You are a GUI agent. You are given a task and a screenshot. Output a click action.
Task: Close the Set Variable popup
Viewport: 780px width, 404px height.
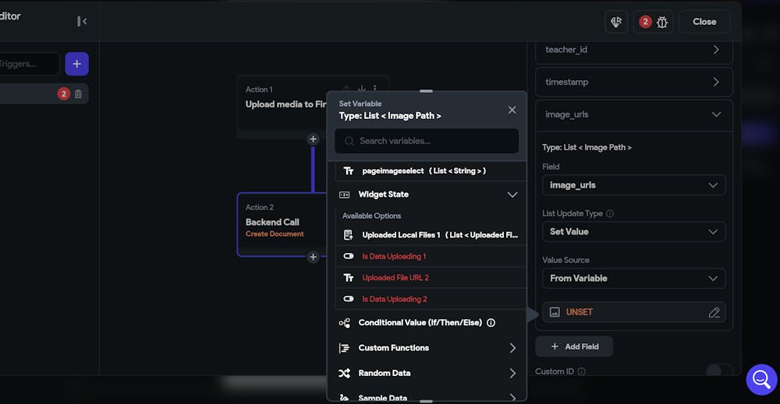coord(512,110)
